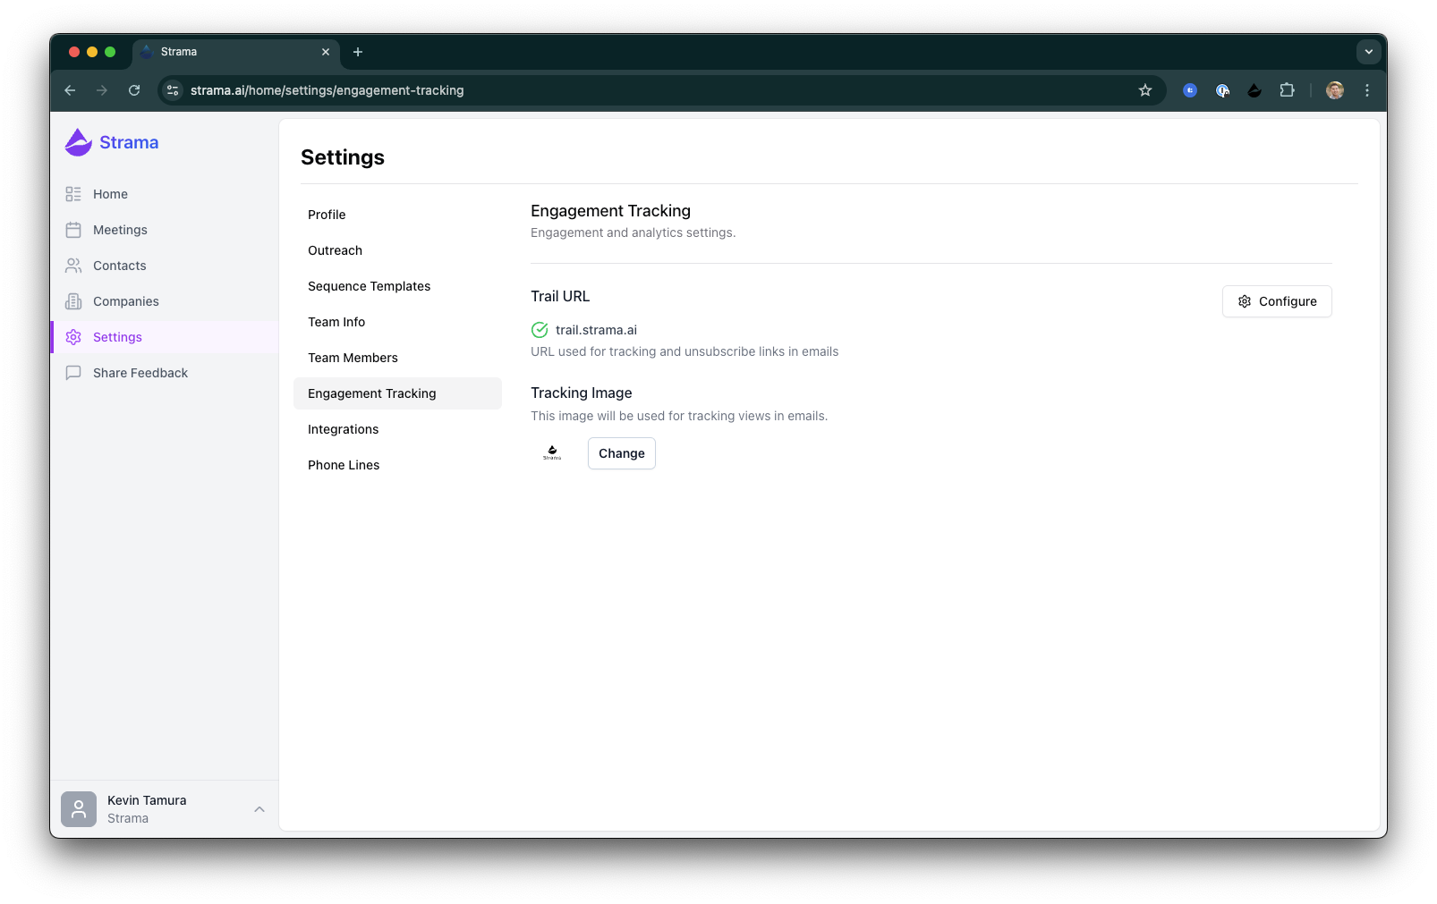This screenshot has height=904, width=1437.
Task: Click the Configure button for Trail URL
Action: click(1277, 301)
